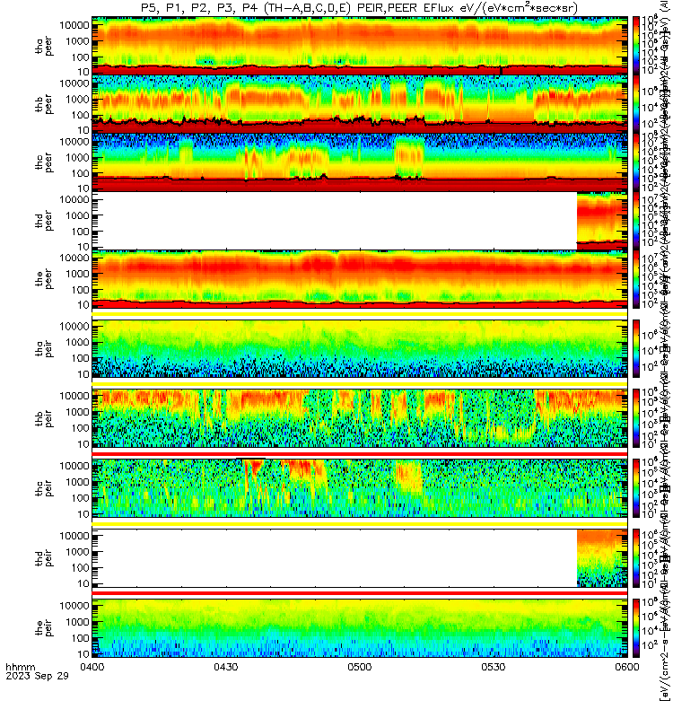Click inside the tha peer electron spectrogram
The height and width of the screenshot is (718, 673).
(360, 46)
